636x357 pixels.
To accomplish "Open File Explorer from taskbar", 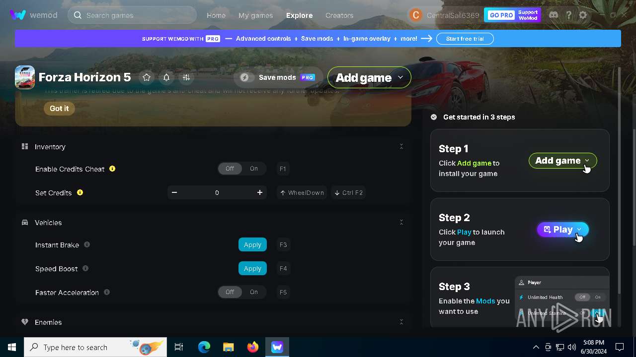I will click(x=229, y=347).
